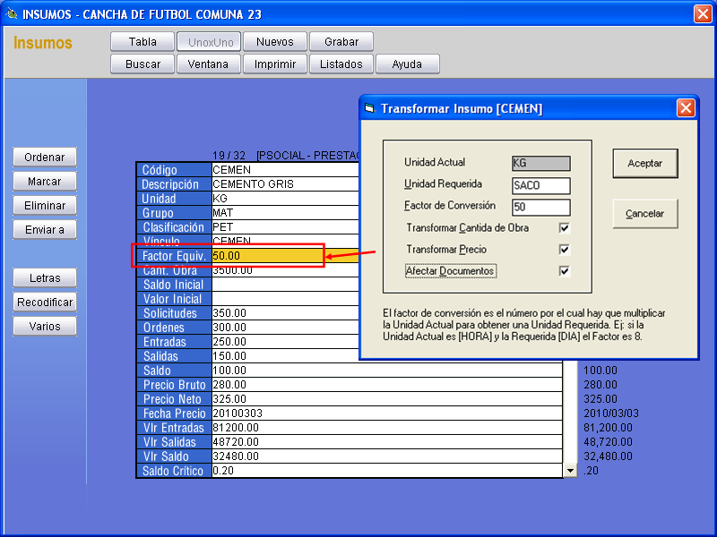Select the Código value CEMEN
717x537 pixels.
tap(232, 170)
